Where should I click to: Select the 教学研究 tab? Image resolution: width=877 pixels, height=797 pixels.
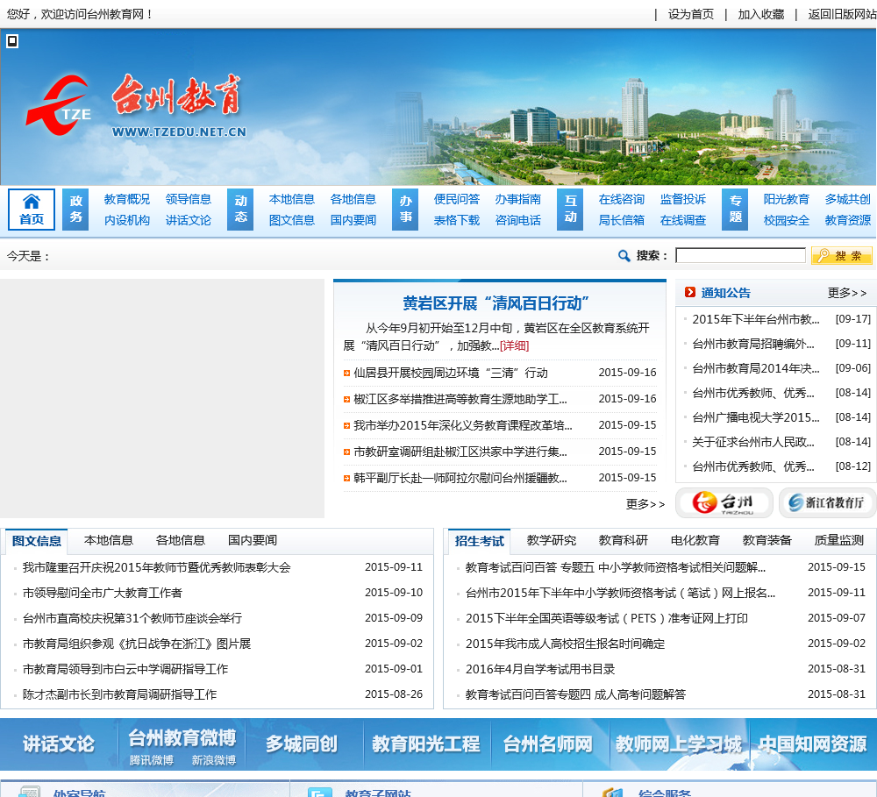pyautogui.click(x=552, y=540)
